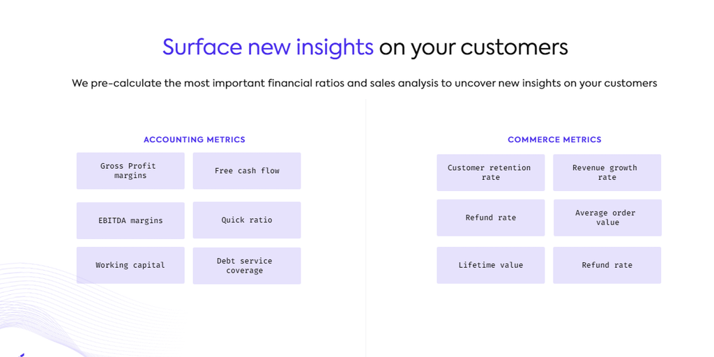Select the Average order value tile

[607, 218]
